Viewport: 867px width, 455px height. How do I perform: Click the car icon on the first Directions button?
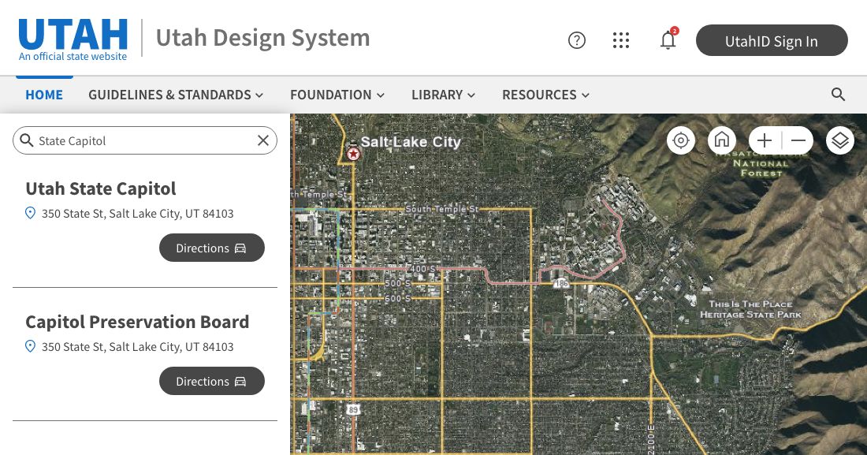[x=240, y=248]
